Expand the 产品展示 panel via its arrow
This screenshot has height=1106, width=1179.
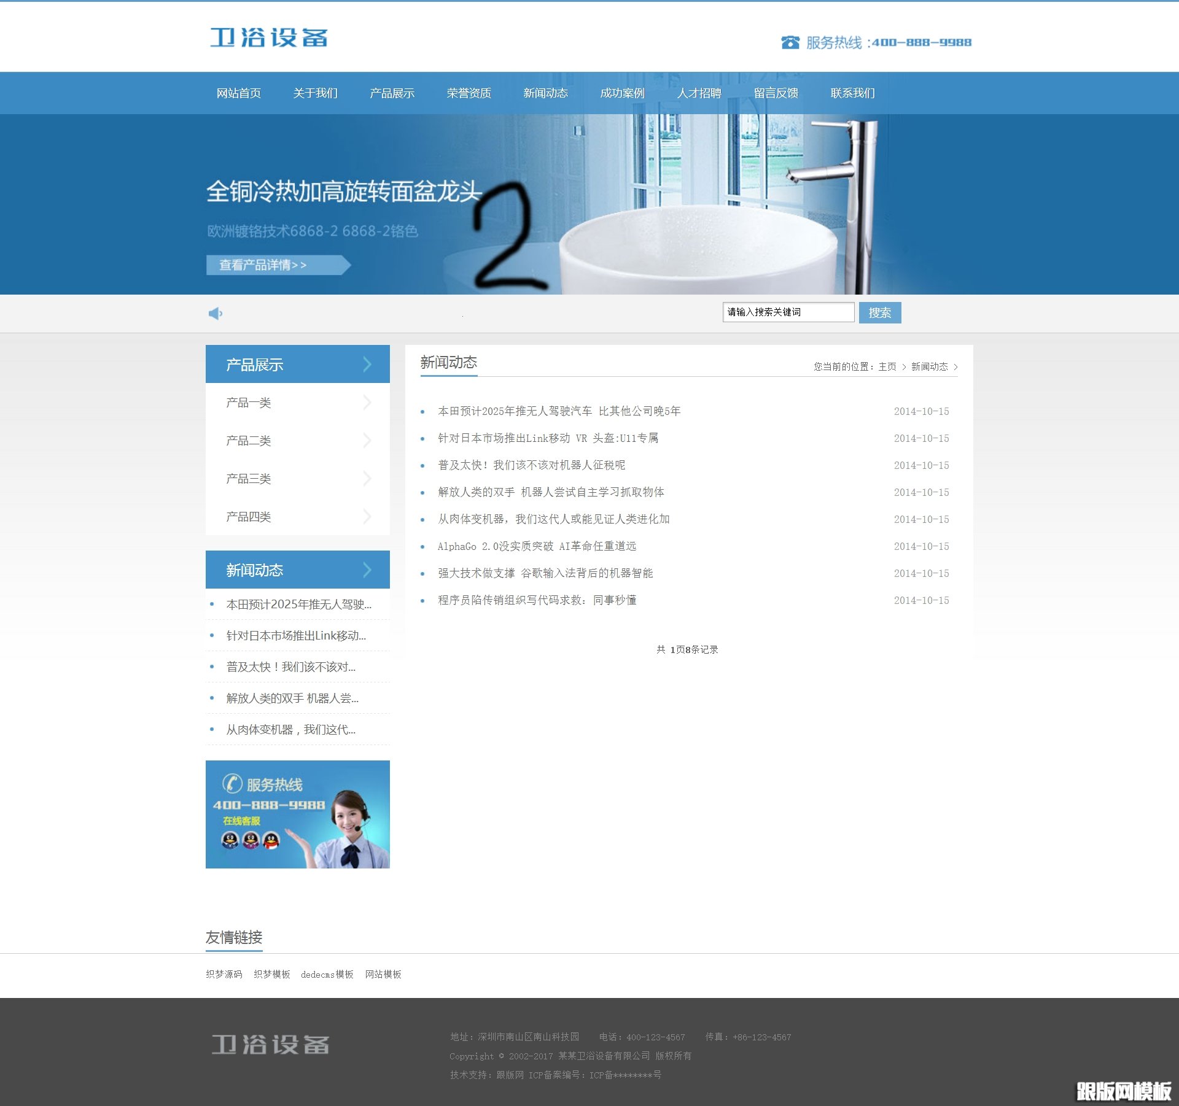368,363
